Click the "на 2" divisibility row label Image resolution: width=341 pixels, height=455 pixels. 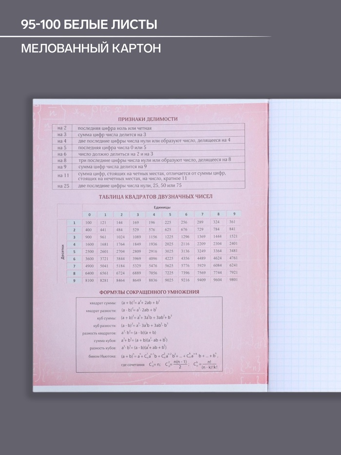62,128
